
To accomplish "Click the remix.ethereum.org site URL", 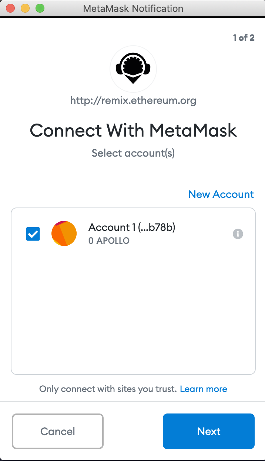I will tap(133, 100).
